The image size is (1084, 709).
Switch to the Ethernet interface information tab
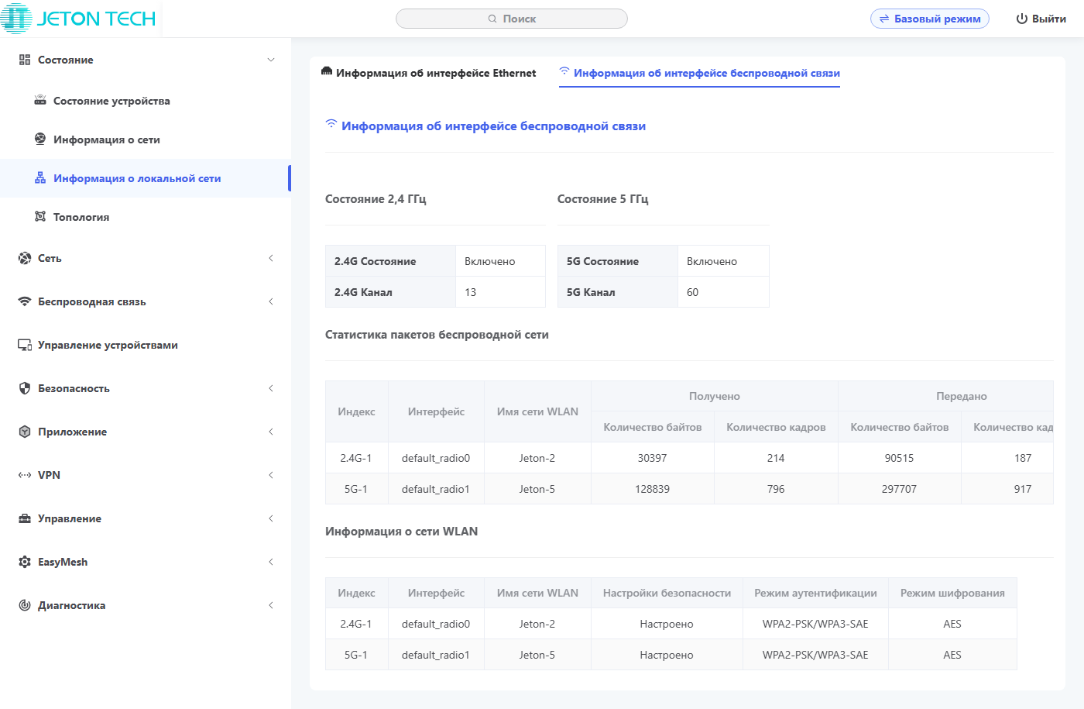(428, 73)
